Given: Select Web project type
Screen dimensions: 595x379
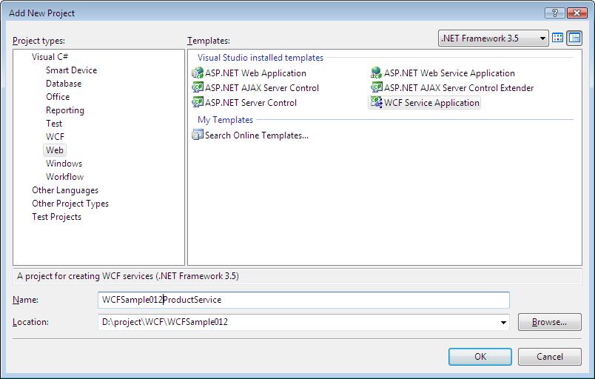Looking at the screenshot, I should tap(55, 150).
